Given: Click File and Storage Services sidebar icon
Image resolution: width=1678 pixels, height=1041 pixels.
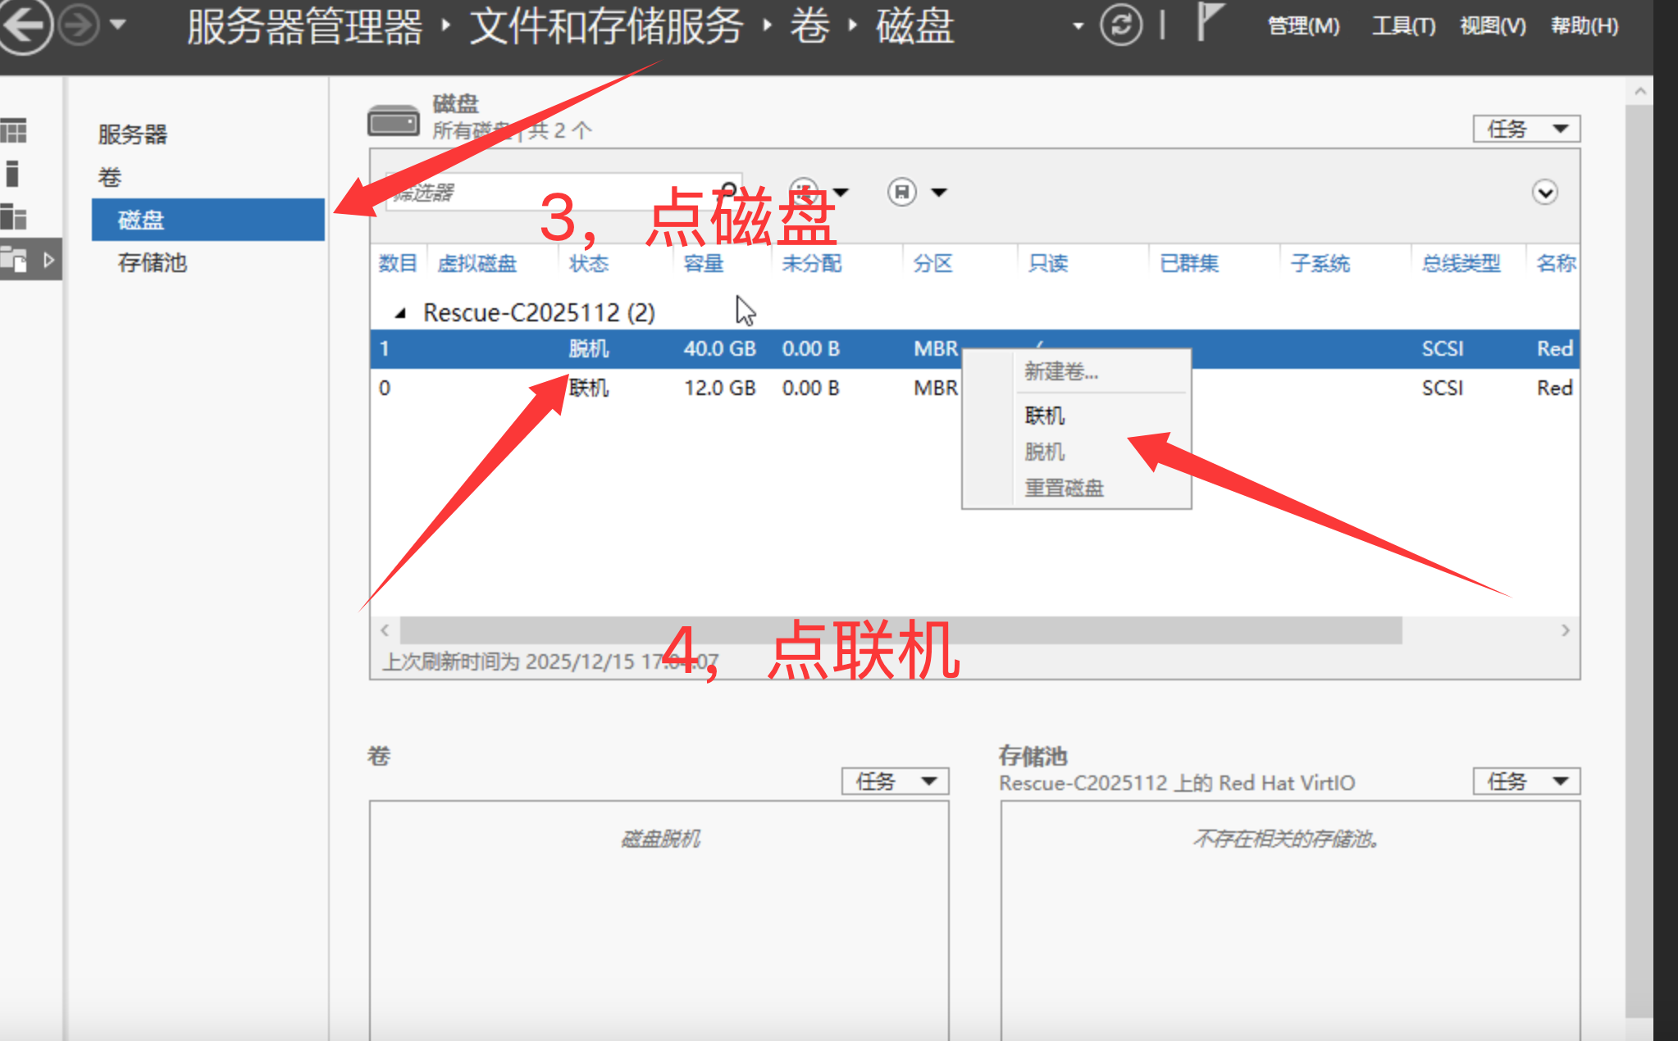Looking at the screenshot, I should (16, 261).
